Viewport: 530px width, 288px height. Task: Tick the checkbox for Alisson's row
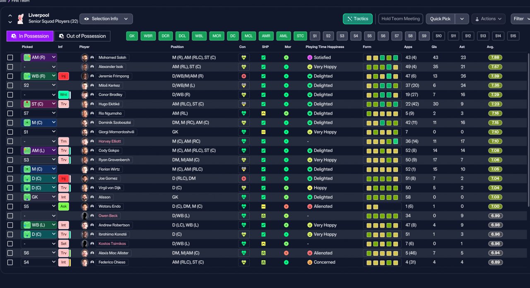tap(10, 197)
